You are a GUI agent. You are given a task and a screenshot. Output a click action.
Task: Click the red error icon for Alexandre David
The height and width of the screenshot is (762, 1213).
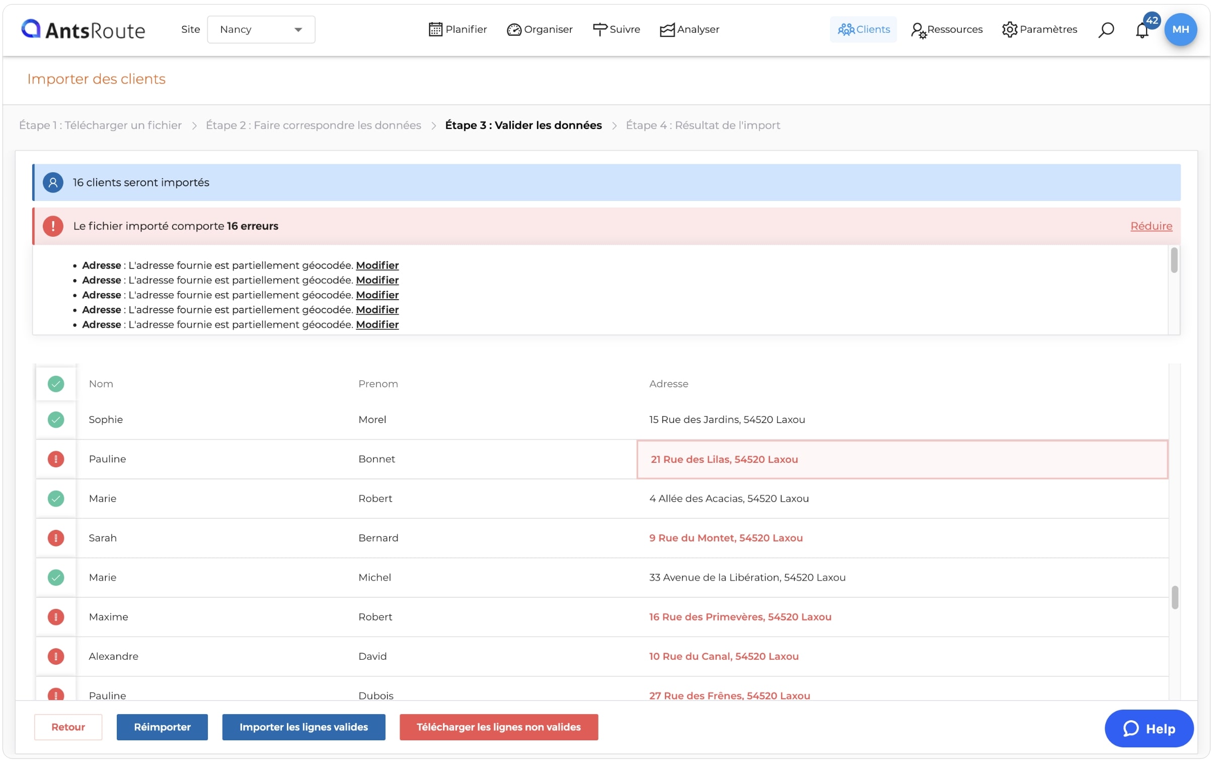pos(56,656)
